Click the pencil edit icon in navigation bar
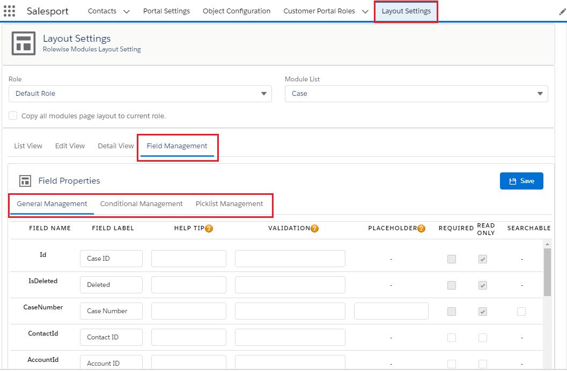567x371 pixels. tap(562, 12)
